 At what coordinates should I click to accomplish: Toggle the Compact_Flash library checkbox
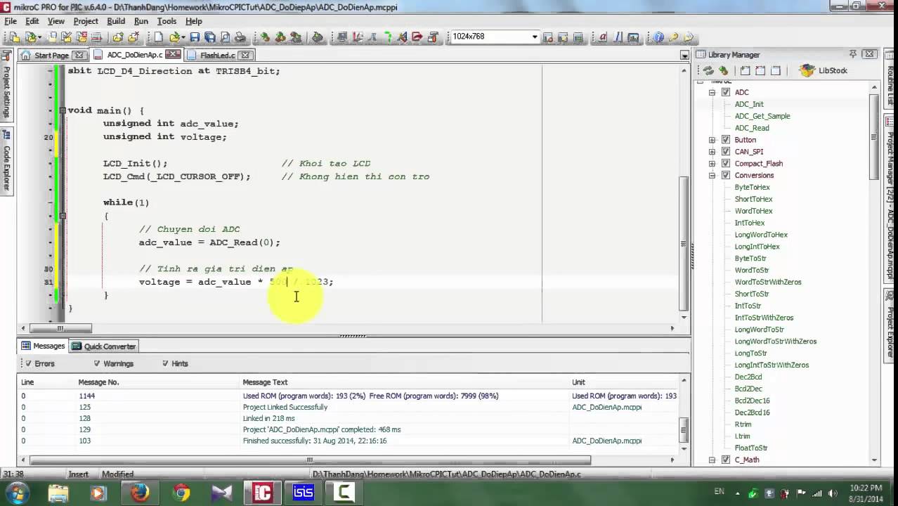tap(726, 164)
